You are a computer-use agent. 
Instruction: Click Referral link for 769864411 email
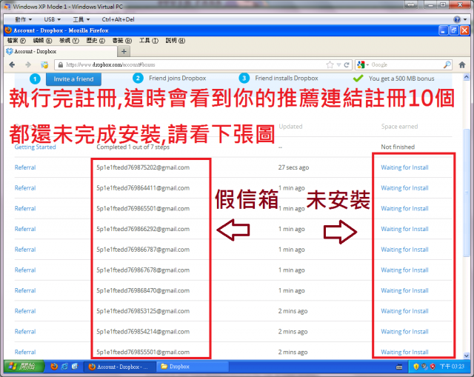[x=25, y=188]
